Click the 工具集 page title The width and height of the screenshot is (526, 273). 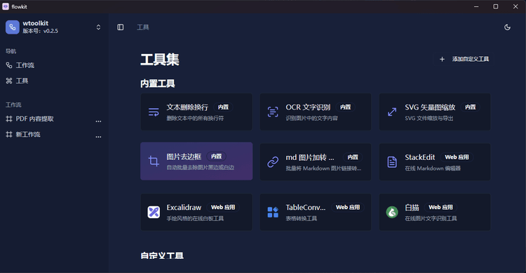pos(160,60)
